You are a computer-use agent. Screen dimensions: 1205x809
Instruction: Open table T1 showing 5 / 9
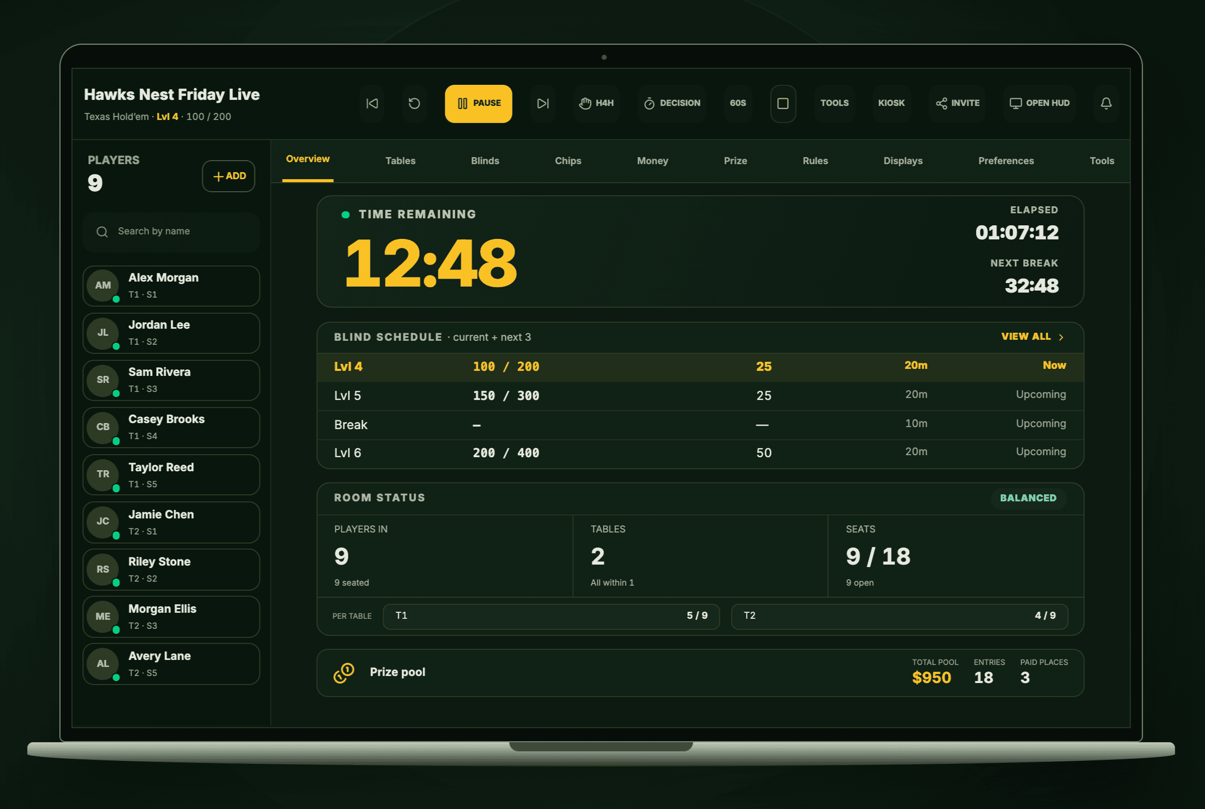(x=551, y=617)
